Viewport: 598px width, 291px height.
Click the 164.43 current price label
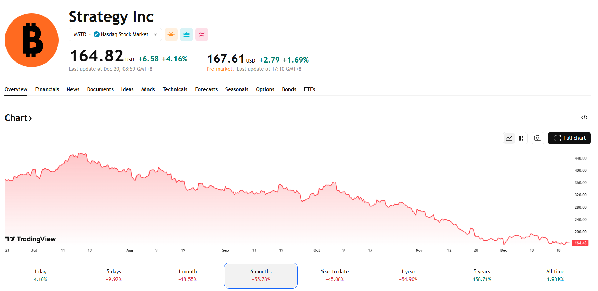(x=581, y=243)
